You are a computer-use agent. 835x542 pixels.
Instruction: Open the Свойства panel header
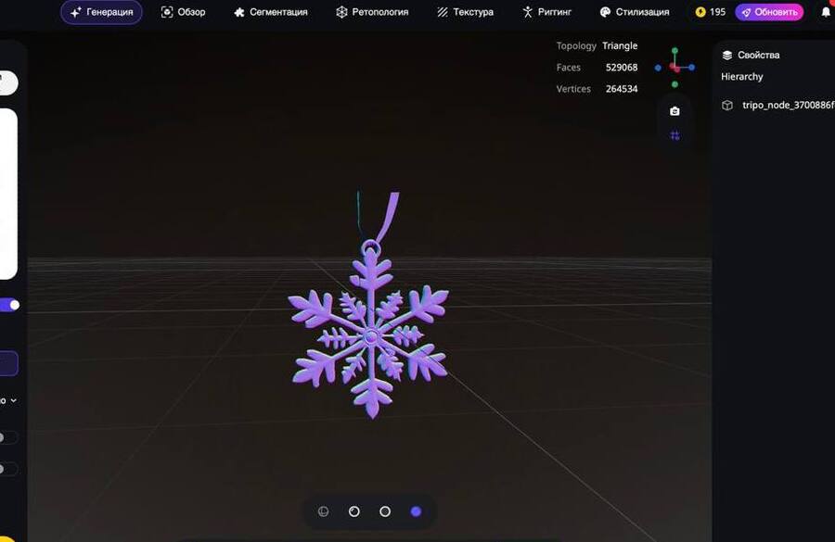tap(751, 56)
